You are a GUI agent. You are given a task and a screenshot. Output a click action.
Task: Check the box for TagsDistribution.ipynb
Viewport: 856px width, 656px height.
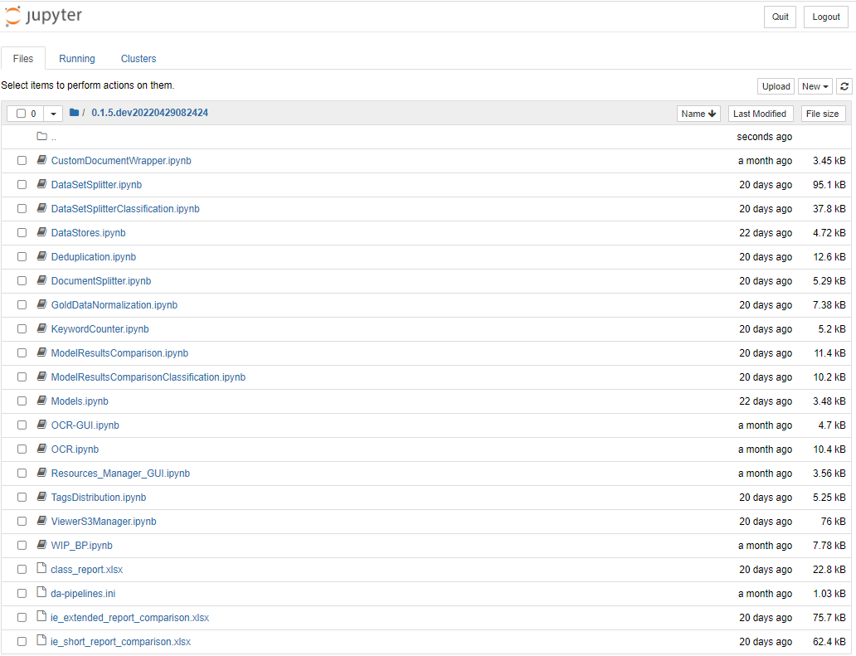[22, 498]
